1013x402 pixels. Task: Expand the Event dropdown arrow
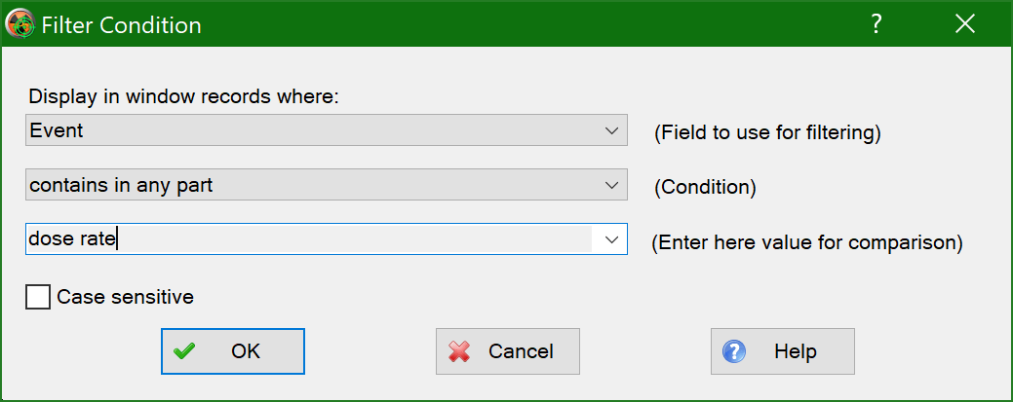(611, 130)
